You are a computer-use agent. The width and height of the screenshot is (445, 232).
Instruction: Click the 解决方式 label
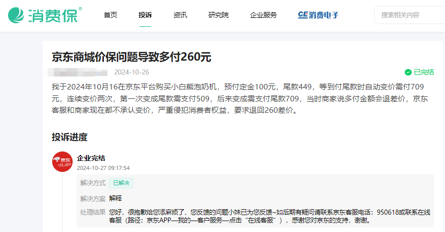pyautogui.click(x=93, y=183)
